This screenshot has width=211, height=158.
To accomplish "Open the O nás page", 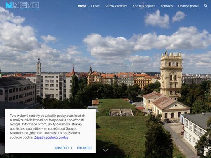I will point(95,6).
